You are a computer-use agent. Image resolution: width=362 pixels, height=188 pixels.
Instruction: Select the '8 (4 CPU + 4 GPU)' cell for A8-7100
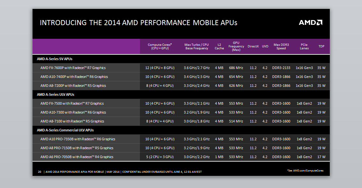click(x=160, y=121)
